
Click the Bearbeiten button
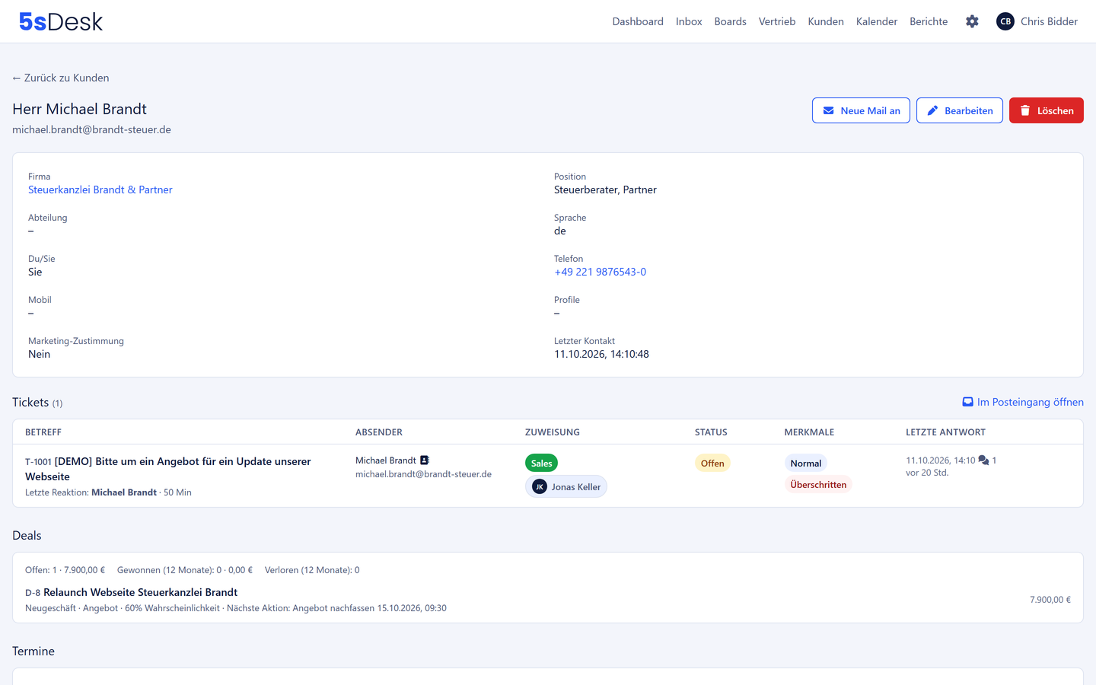tap(960, 110)
